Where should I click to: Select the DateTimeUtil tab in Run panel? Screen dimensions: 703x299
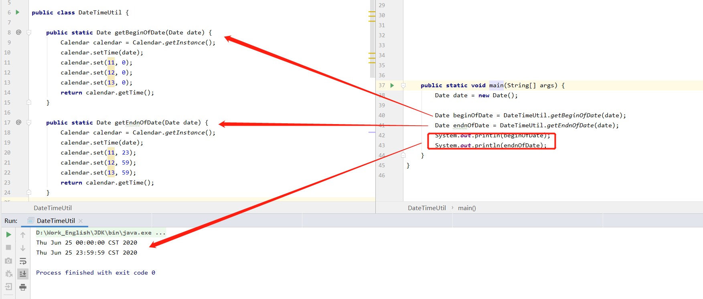click(x=56, y=221)
